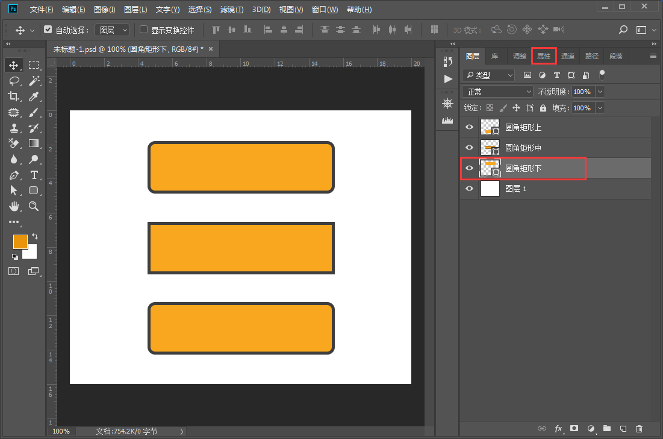Click the orange foreground color swatch

pyautogui.click(x=20, y=241)
